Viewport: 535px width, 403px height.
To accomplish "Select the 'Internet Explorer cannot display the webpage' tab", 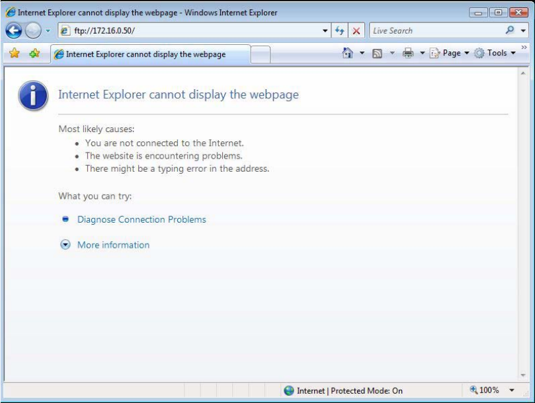I will coord(151,54).
